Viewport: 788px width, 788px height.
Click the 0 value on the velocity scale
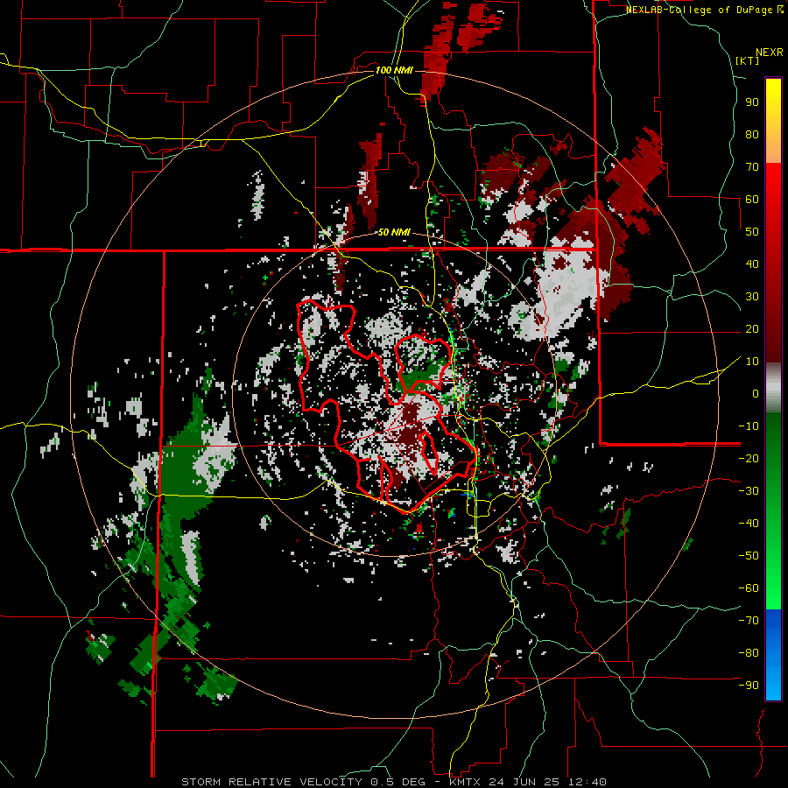(x=756, y=393)
